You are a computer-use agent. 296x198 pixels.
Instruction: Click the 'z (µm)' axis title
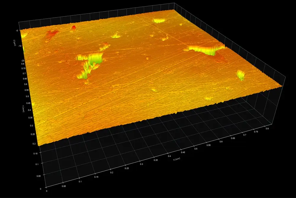(x=15, y=43)
